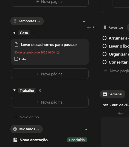129x147 pixels.
Task: Open the Lembretes view options ellipsis
Action: click(85, 21)
